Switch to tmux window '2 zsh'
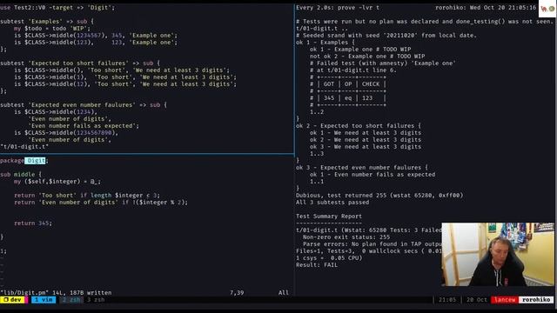 coord(71,300)
